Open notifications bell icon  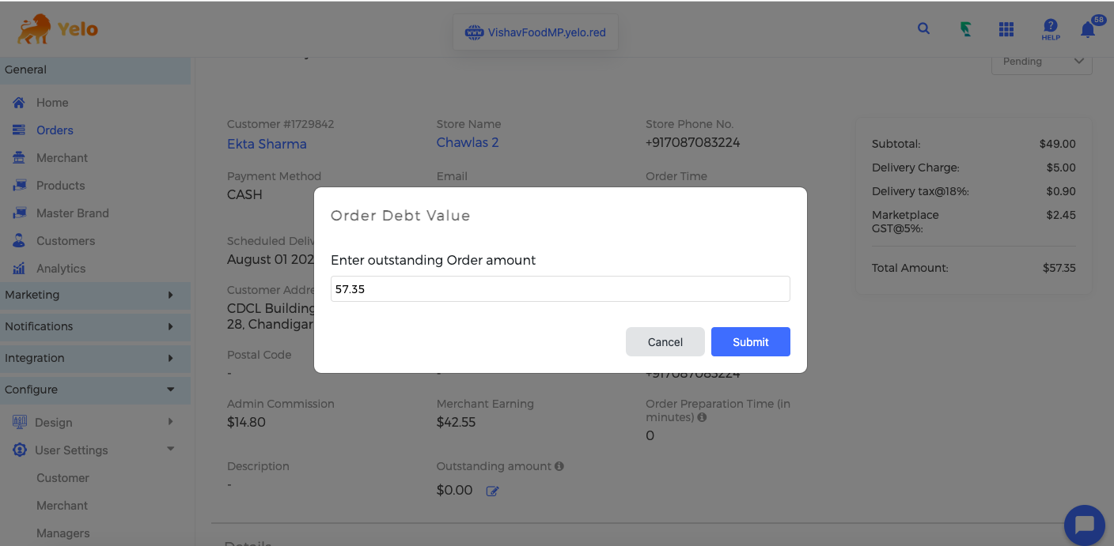coord(1088,30)
